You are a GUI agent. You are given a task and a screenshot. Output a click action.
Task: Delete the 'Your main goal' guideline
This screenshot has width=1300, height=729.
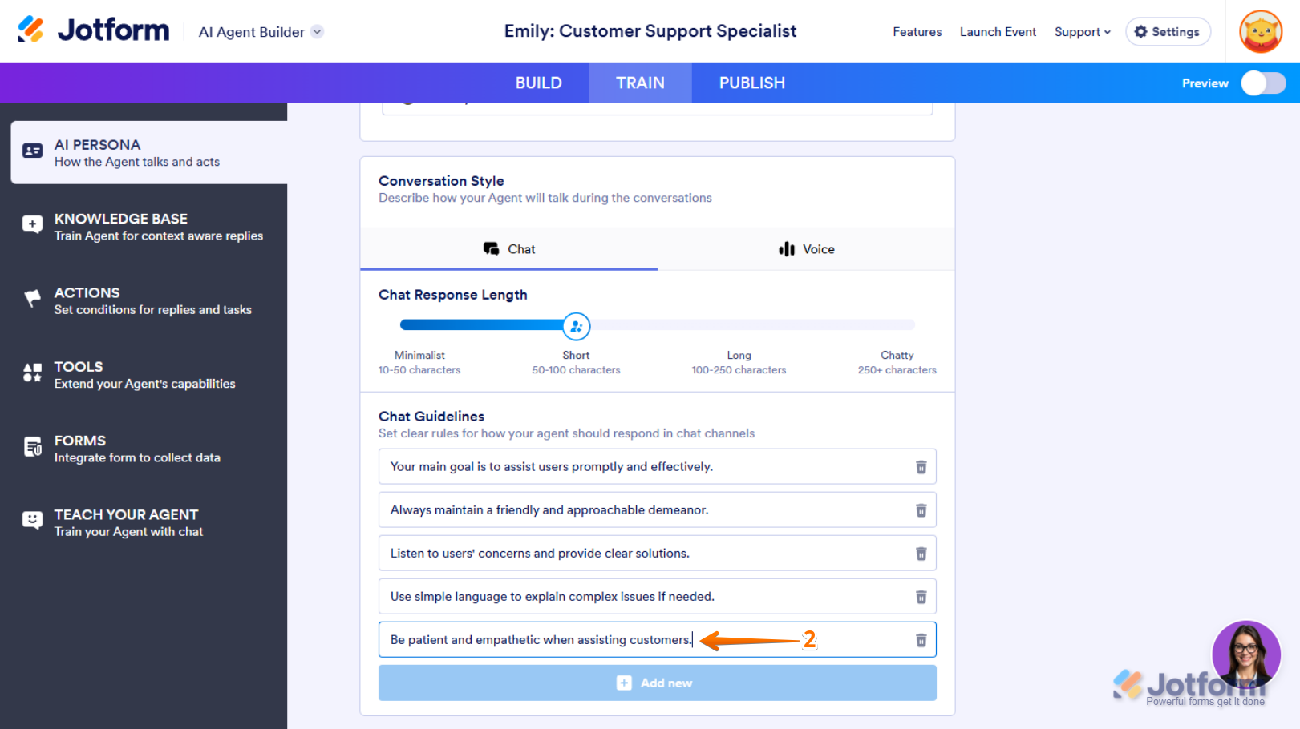point(921,467)
